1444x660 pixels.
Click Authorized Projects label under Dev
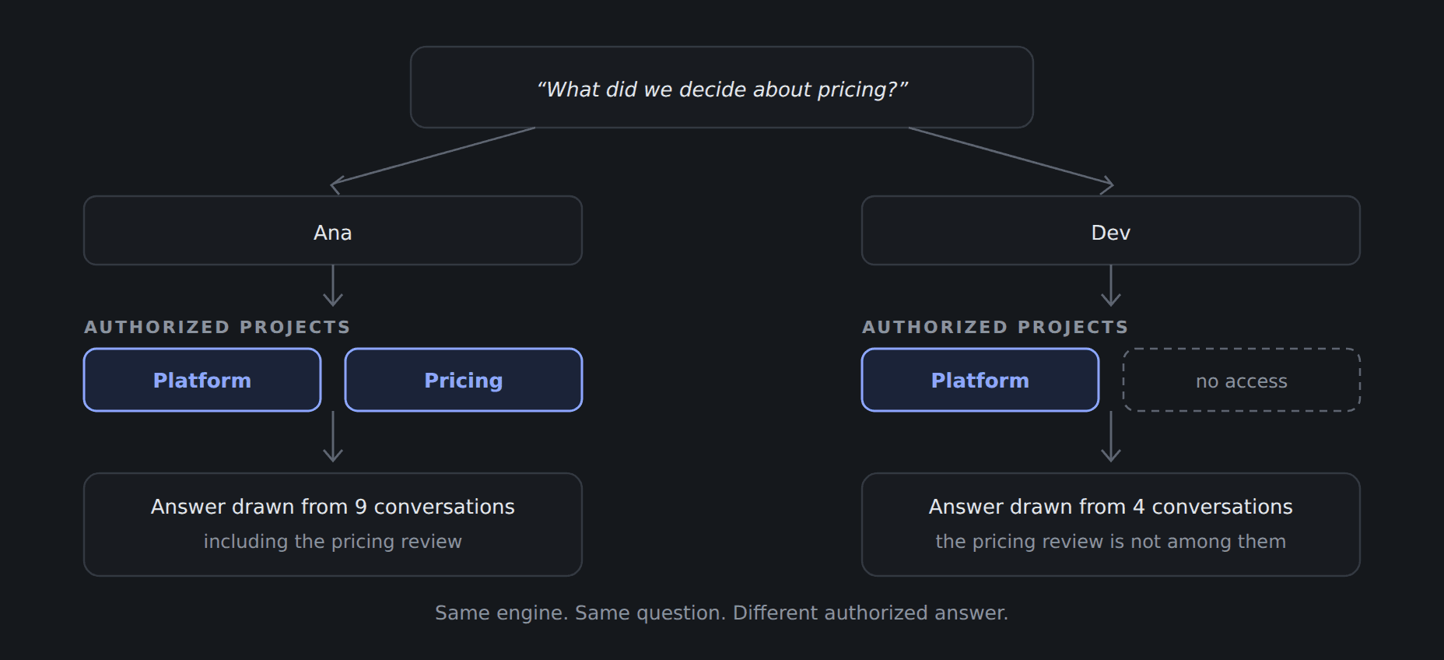(995, 327)
